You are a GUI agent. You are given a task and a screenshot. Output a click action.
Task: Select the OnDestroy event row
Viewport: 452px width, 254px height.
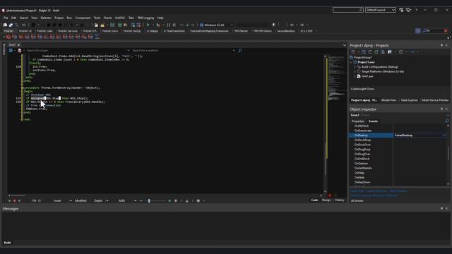pos(371,135)
